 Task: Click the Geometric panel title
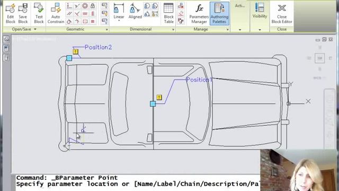tap(75, 29)
